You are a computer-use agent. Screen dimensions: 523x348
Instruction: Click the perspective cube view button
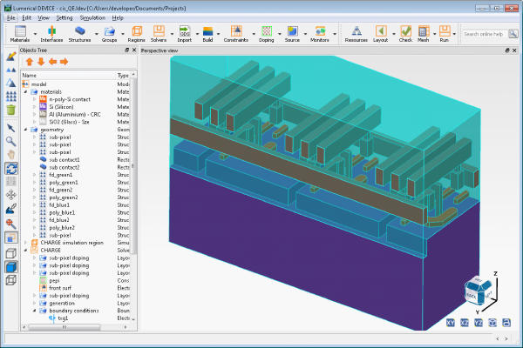point(492,323)
